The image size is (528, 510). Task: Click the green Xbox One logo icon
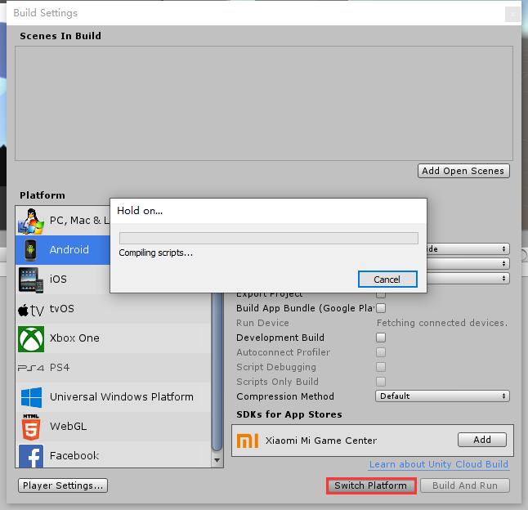[x=31, y=338]
